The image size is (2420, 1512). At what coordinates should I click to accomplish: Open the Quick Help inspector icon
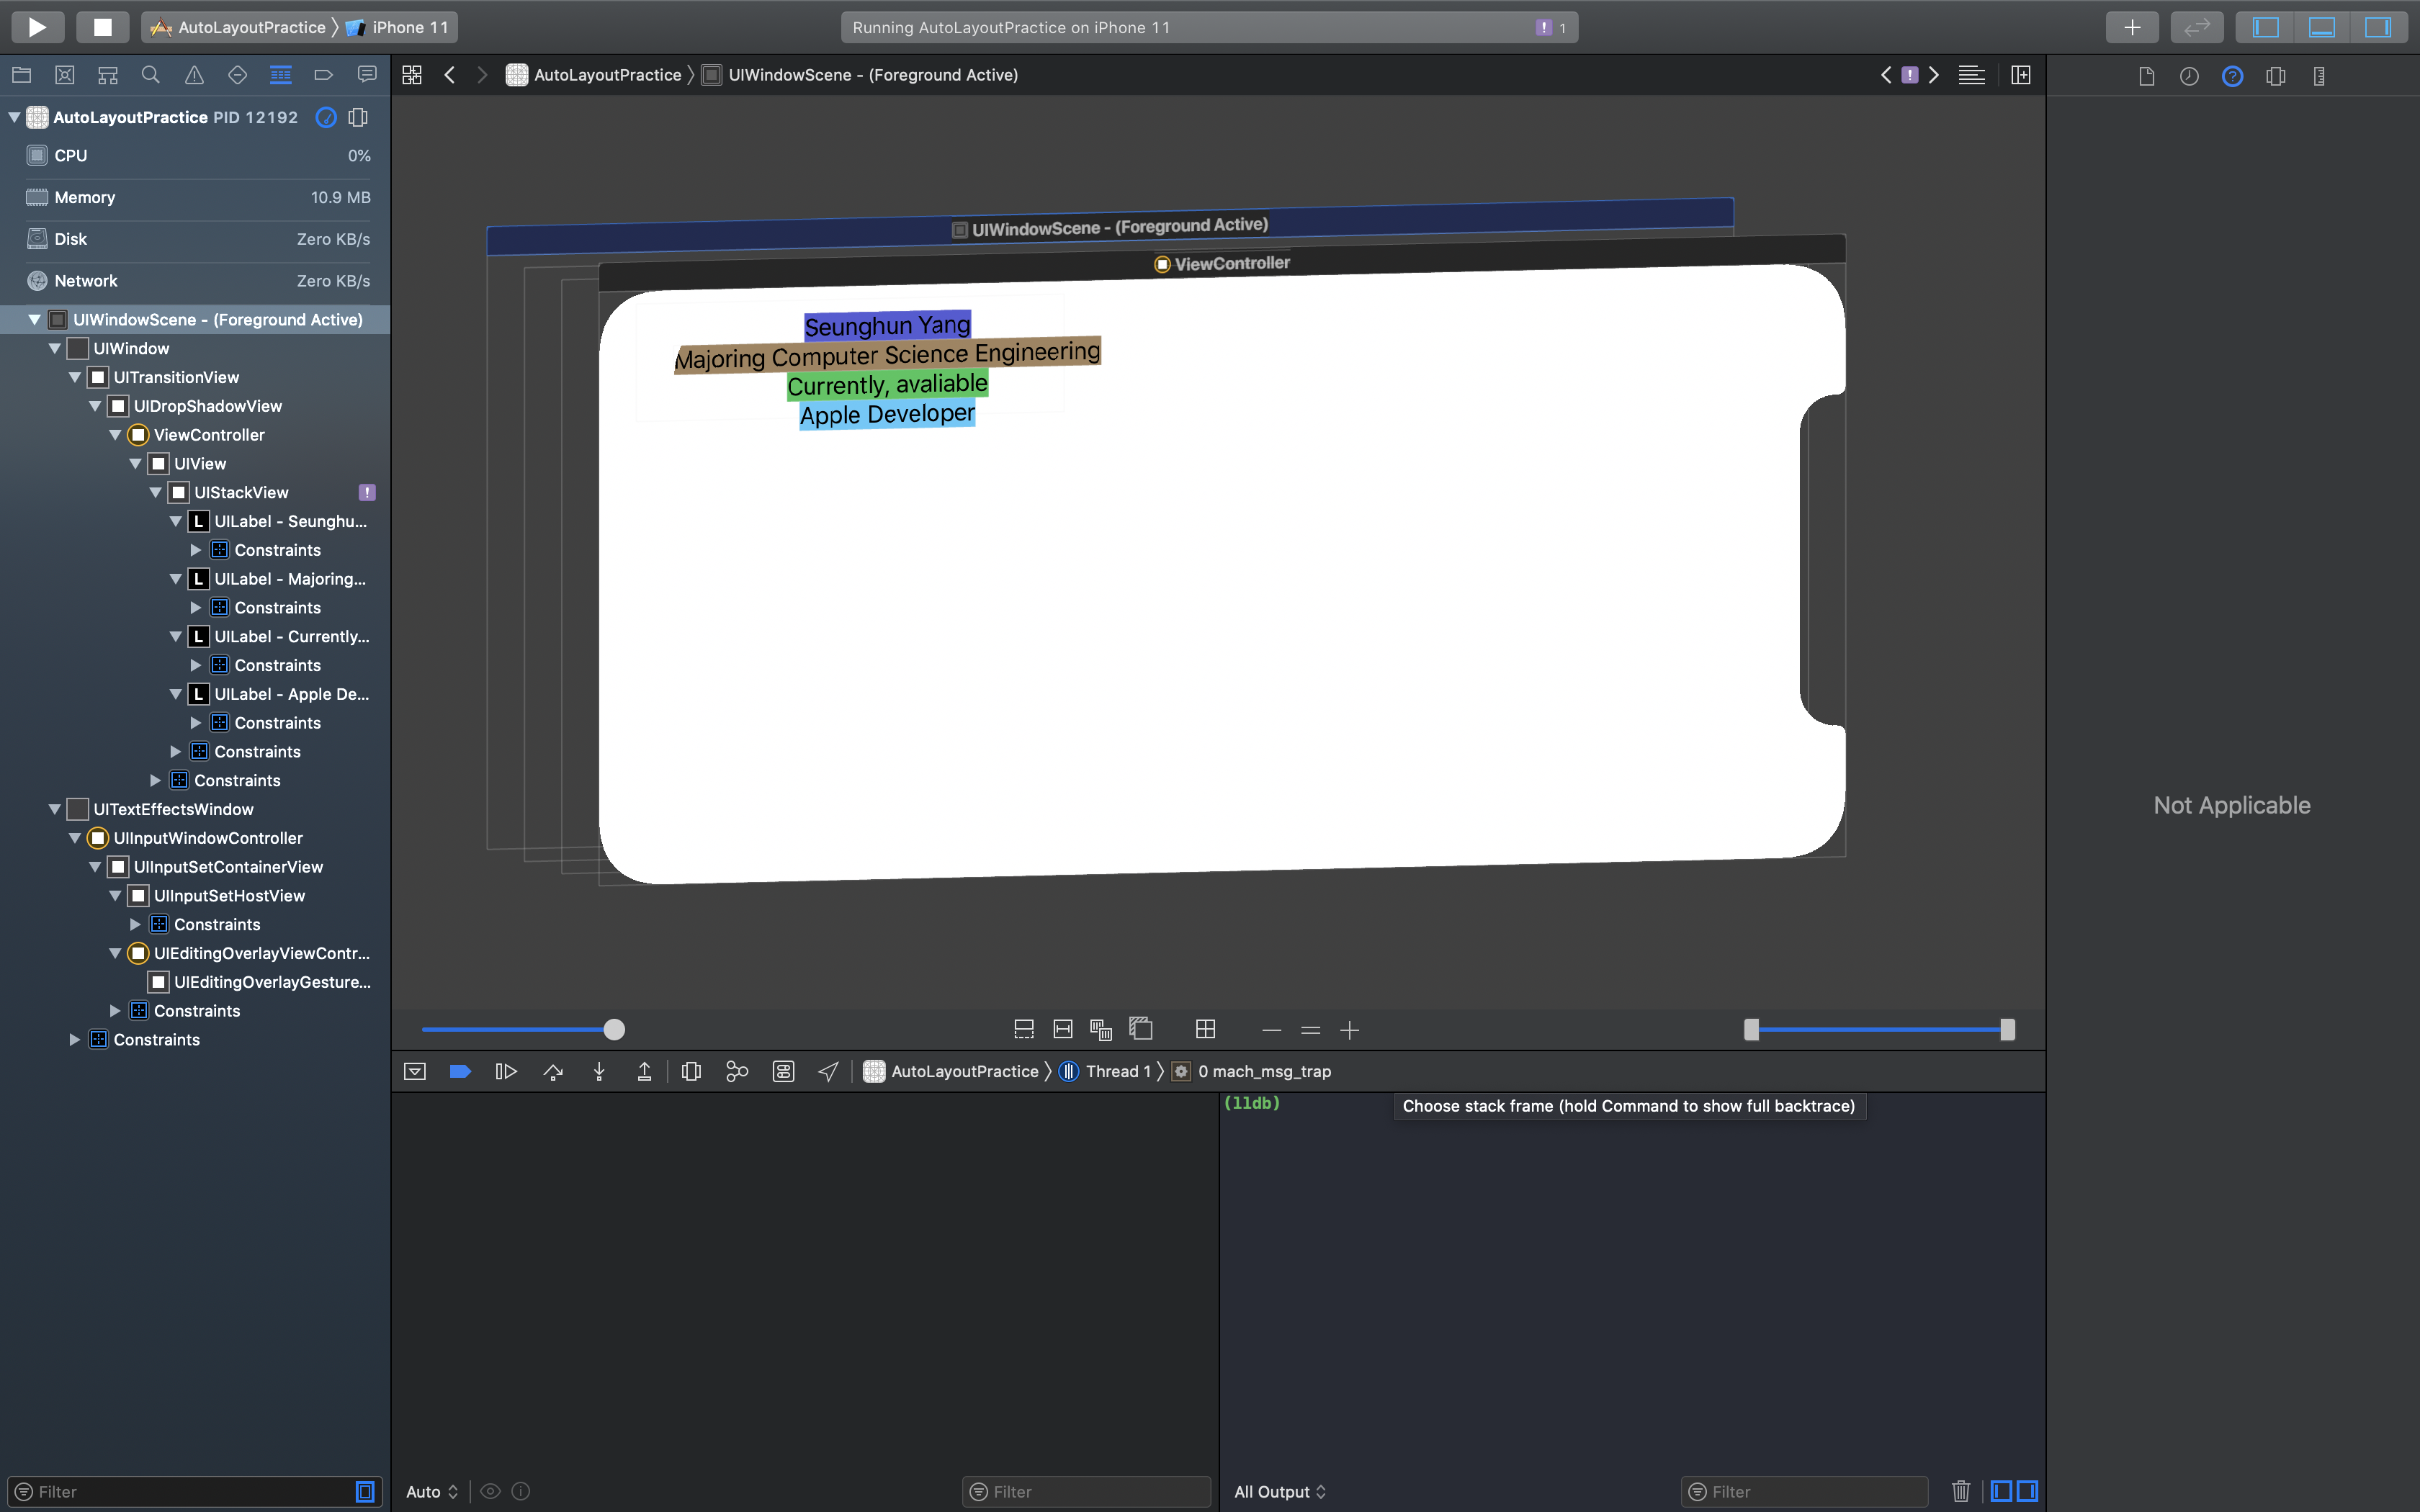coord(2232,76)
